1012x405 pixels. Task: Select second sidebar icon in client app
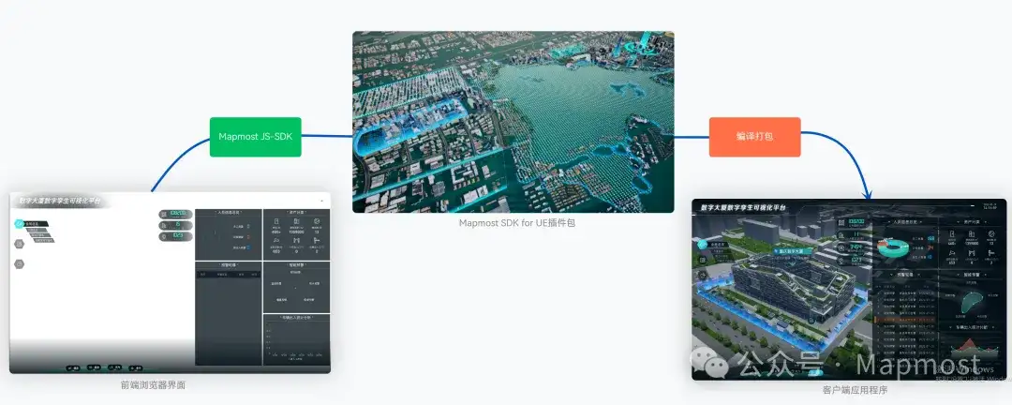703,259
